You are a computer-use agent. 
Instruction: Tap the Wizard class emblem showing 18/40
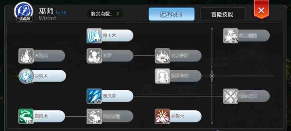click(x=24, y=11)
